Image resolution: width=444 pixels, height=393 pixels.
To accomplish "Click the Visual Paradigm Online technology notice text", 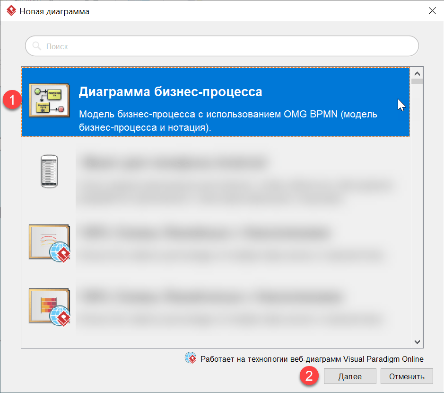I will click(312, 359).
